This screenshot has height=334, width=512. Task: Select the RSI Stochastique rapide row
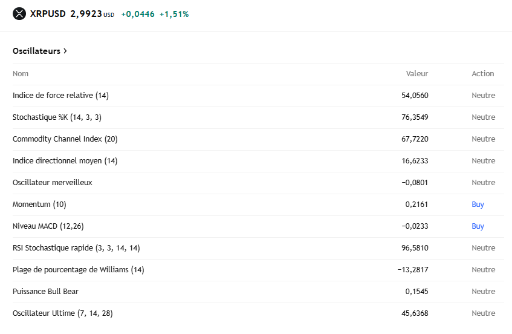point(76,248)
